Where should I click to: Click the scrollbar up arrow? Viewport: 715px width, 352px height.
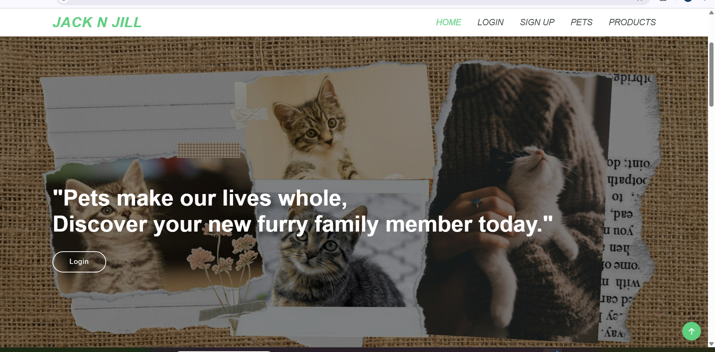[711, 13]
